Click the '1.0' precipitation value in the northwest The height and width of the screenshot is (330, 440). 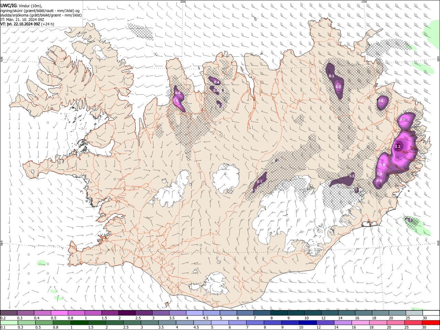pos(176,101)
